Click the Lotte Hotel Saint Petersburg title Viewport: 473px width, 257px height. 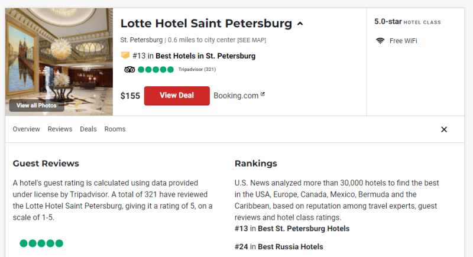pyautogui.click(x=206, y=24)
